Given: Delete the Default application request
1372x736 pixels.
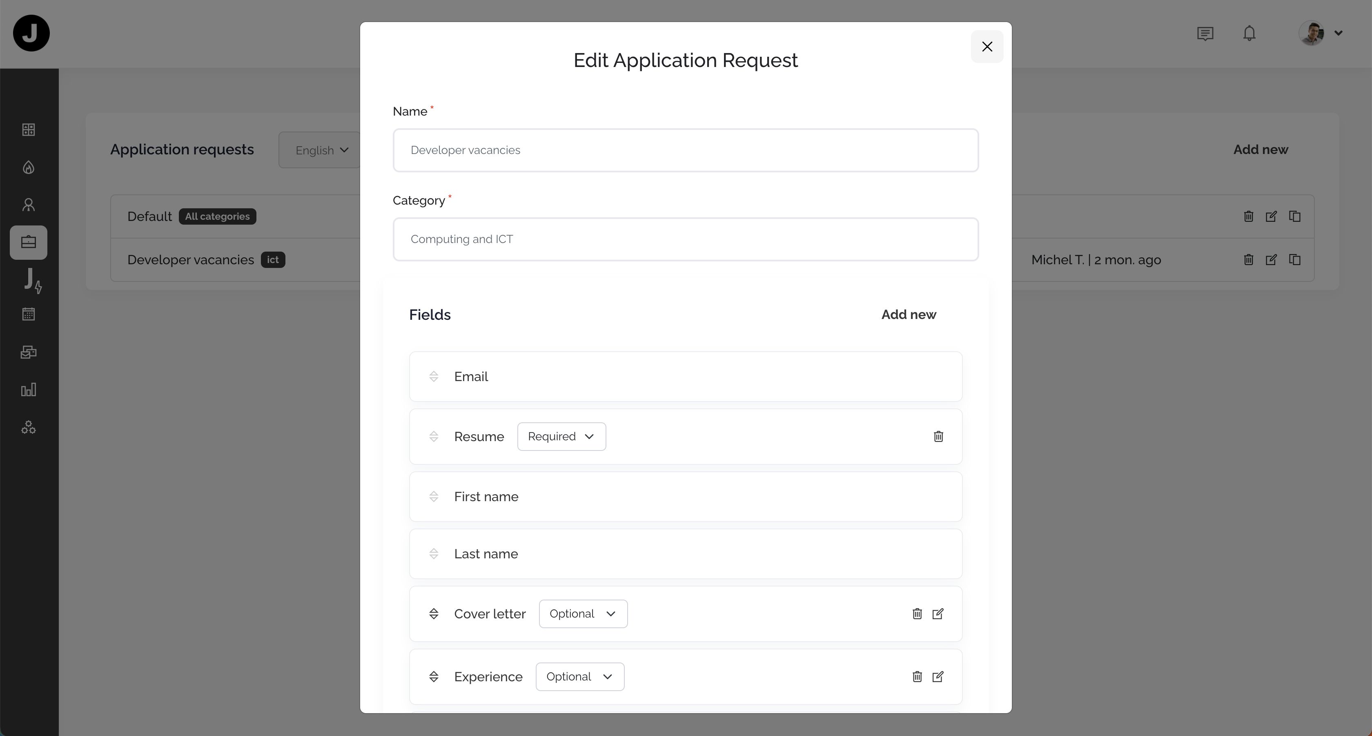Looking at the screenshot, I should 1248,216.
